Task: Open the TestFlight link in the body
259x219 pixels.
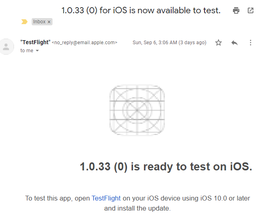Action: coord(106,198)
